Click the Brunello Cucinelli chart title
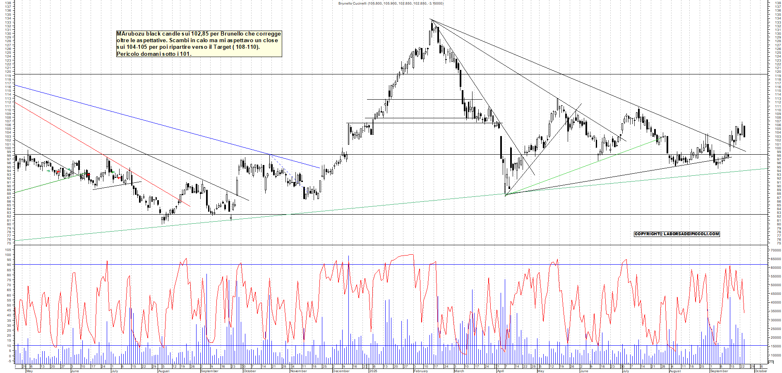 click(x=391, y=3)
